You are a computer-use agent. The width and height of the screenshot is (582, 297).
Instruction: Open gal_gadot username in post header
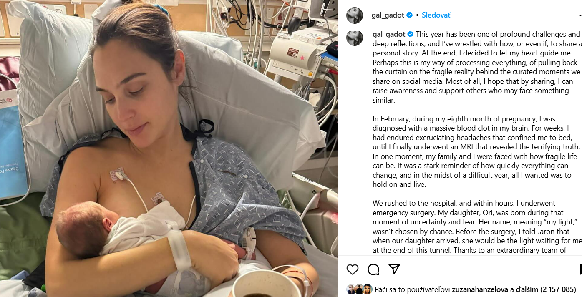(388, 15)
